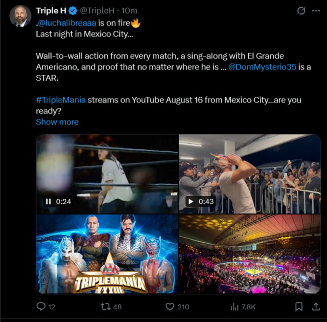
Task: Open the @DomMysterio35 mention link
Action: [262, 67]
